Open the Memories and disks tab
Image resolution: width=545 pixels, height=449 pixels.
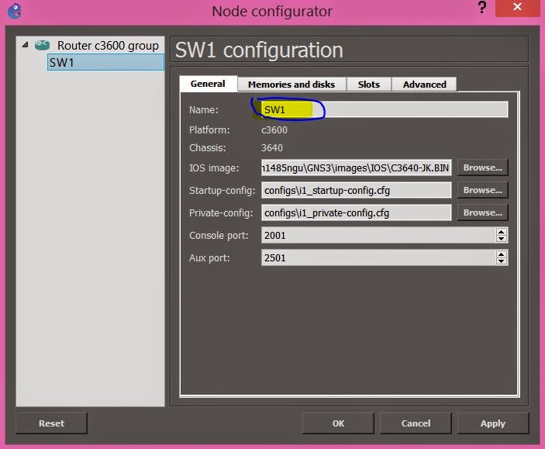pos(291,85)
